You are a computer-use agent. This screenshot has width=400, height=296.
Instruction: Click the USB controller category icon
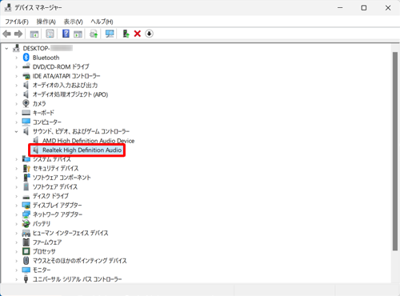pyautogui.click(x=26, y=279)
